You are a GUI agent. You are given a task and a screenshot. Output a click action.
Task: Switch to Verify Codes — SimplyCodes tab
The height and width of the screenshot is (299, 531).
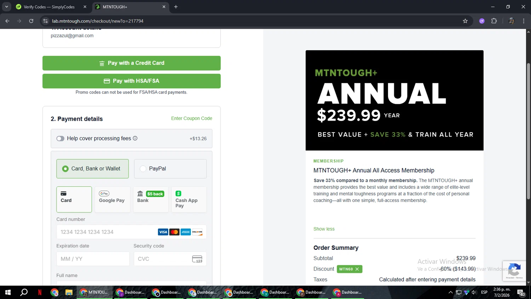pyautogui.click(x=50, y=7)
